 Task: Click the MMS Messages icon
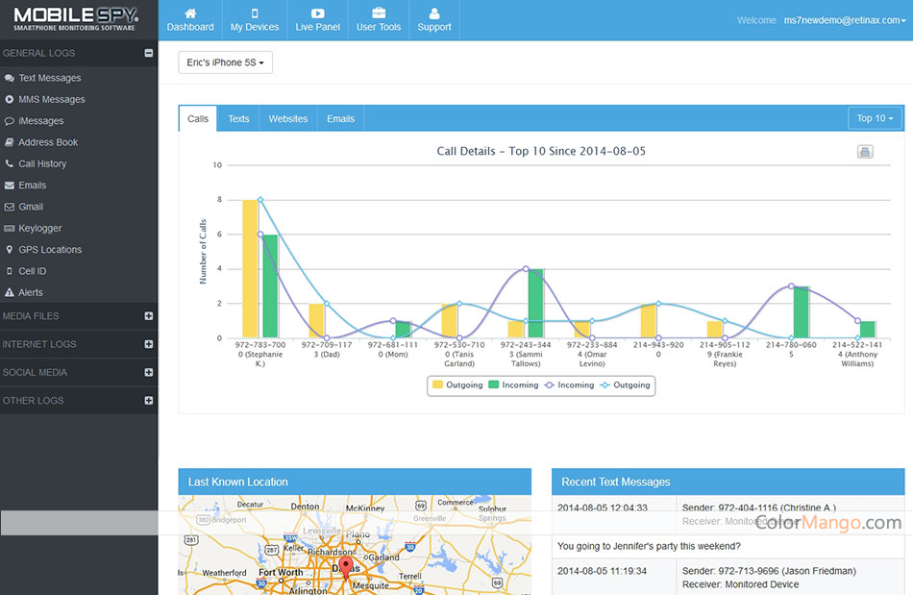pos(10,100)
